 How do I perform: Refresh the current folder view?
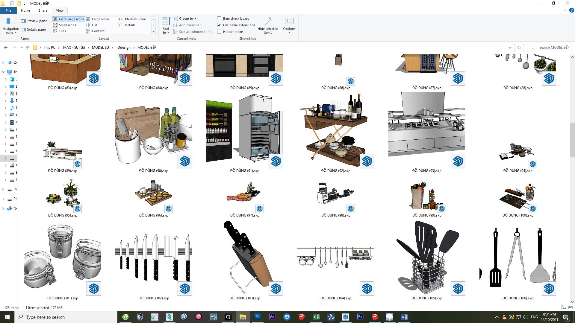click(x=519, y=48)
